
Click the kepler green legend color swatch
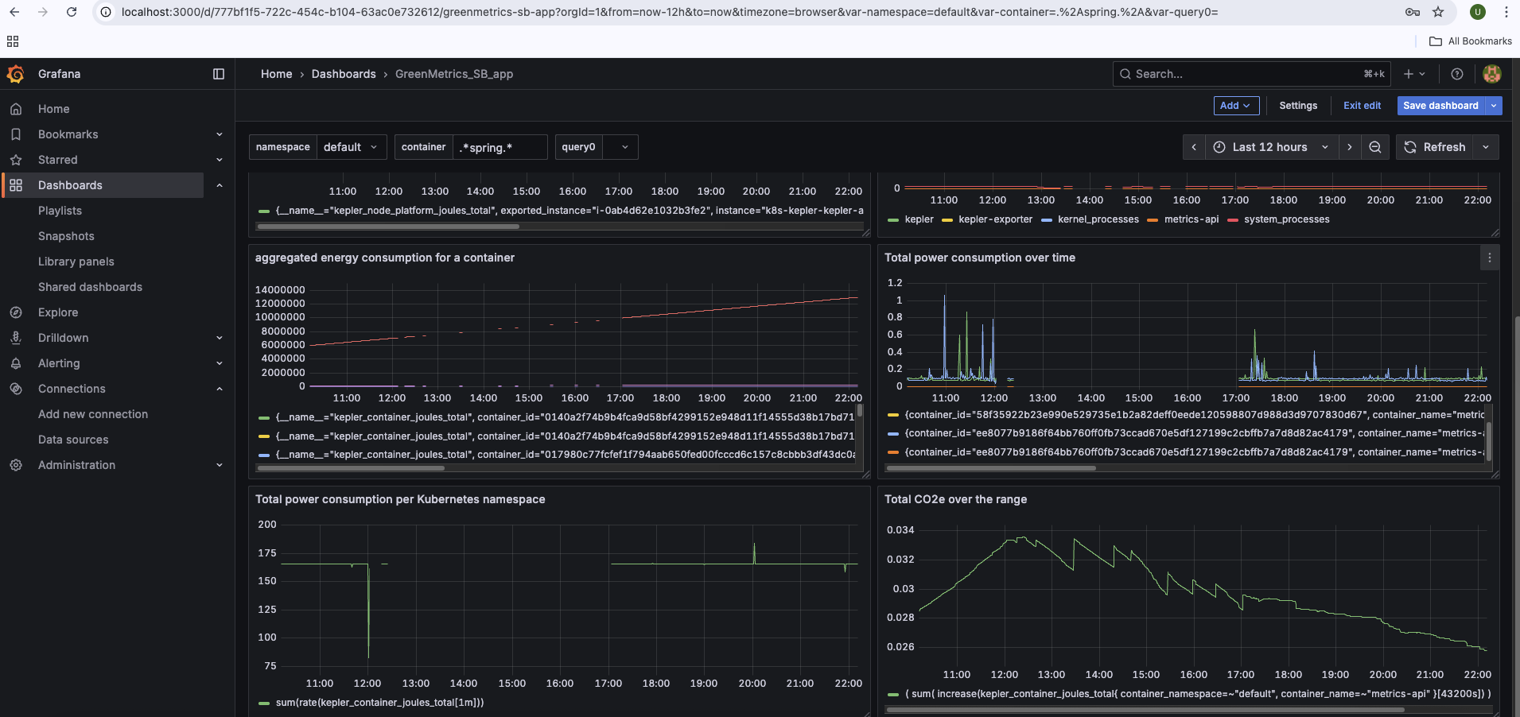point(892,220)
